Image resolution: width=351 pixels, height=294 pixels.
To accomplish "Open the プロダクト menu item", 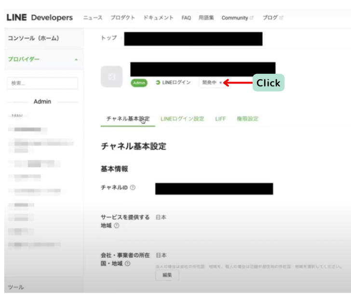I will tap(123, 18).
